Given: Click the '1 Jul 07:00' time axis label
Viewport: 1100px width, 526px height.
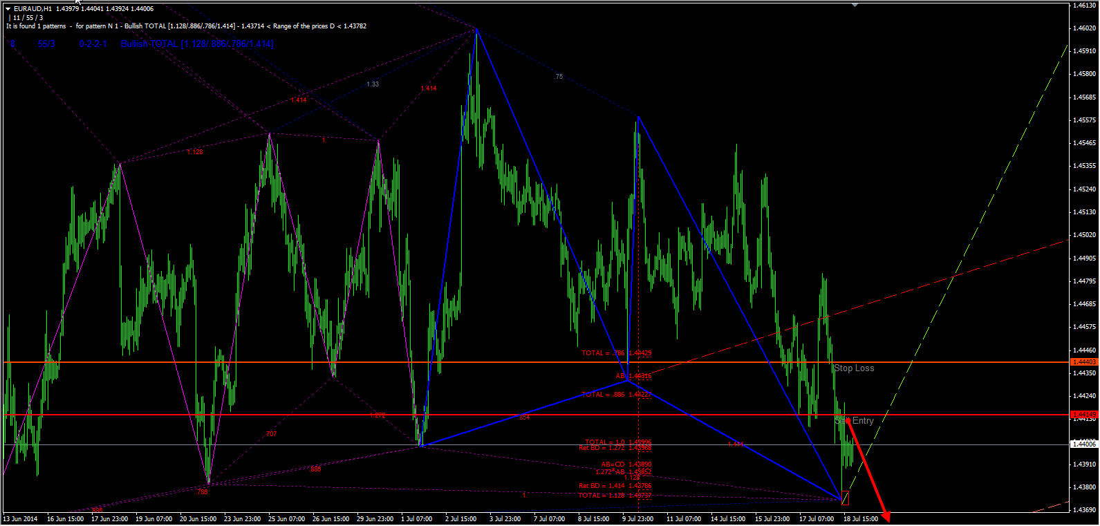Looking at the screenshot, I should (x=417, y=519).
